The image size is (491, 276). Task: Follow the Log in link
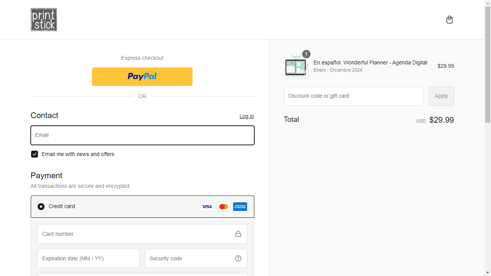(247, 116)
